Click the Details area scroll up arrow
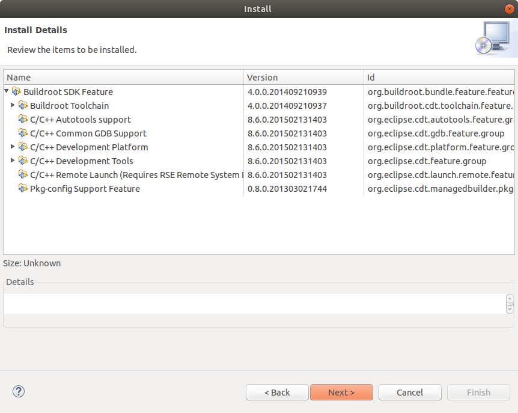 [510, 298]
